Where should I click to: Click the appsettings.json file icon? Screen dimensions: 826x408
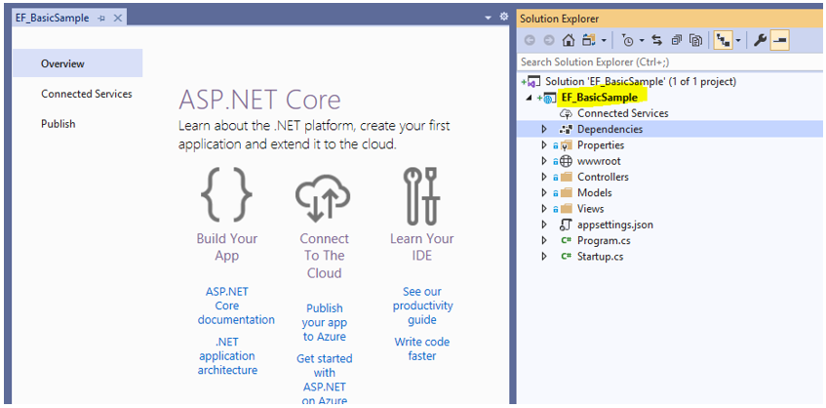(566, 224)
